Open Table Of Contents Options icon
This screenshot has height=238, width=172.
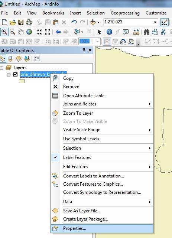tap(37, 59)
